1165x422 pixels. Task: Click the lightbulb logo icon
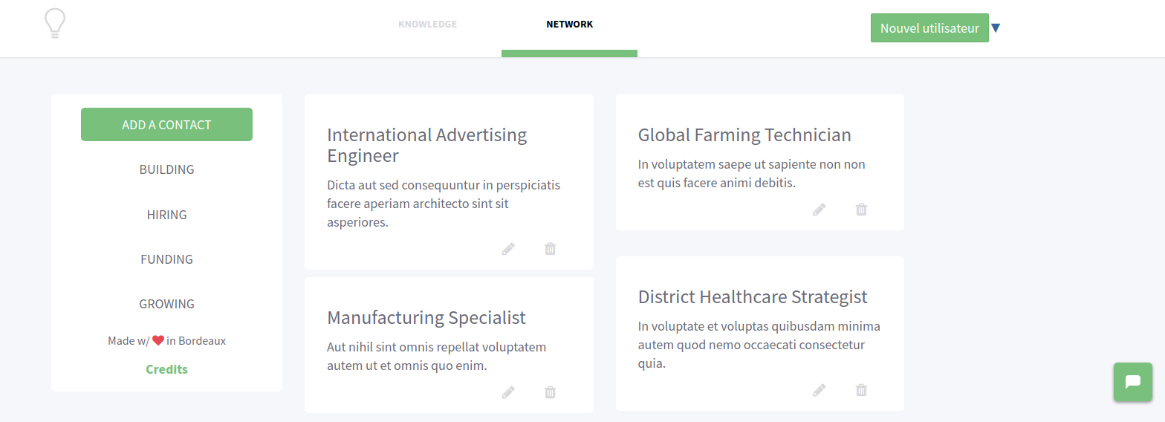[x=55, y=24]
